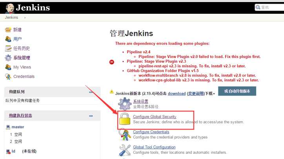Click the 任务历史 notepad icon
Viewport: 284px width, 159px height.
click(x=8, y=48)
